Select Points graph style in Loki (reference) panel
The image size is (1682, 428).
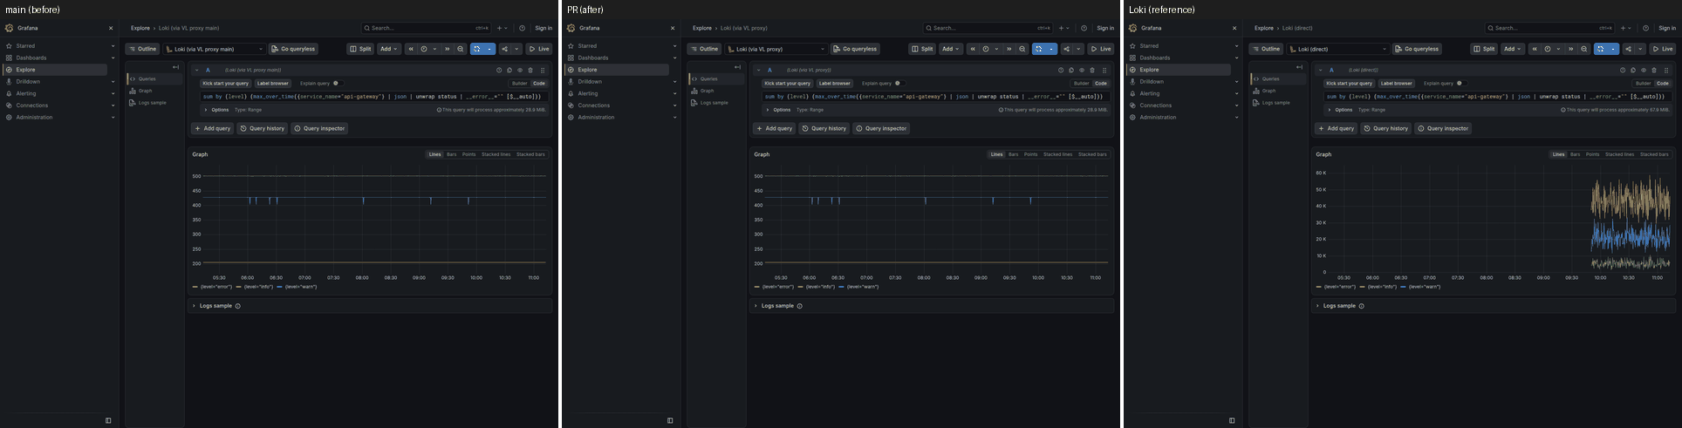(1592, 154)
